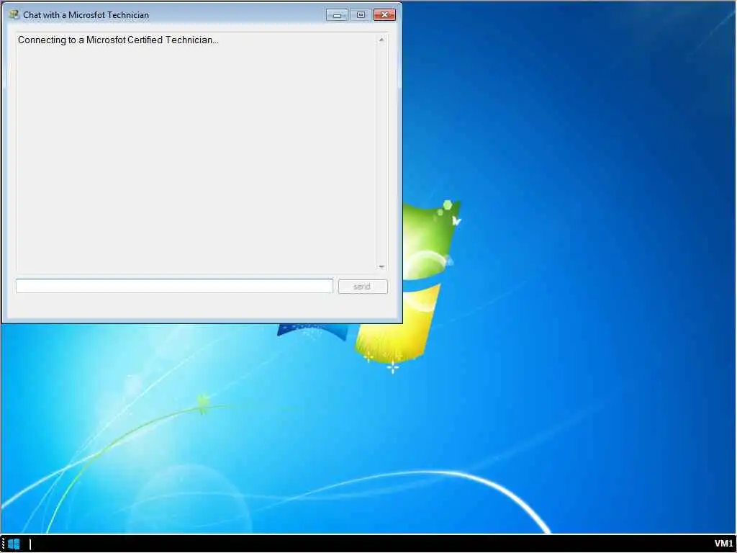Click the 'Chat with a Microsfot Technician' title text
The height and width of the screenshot is (553, 737).
click(x=86, y=15)
